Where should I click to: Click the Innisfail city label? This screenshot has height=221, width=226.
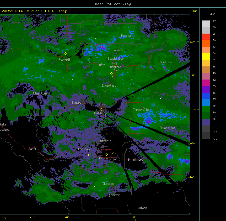pyautogui.click(x=109, y=86)
